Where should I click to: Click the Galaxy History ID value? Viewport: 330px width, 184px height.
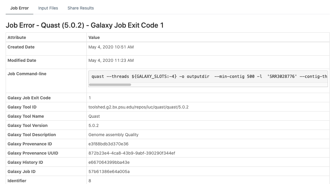tap(109, 162)
